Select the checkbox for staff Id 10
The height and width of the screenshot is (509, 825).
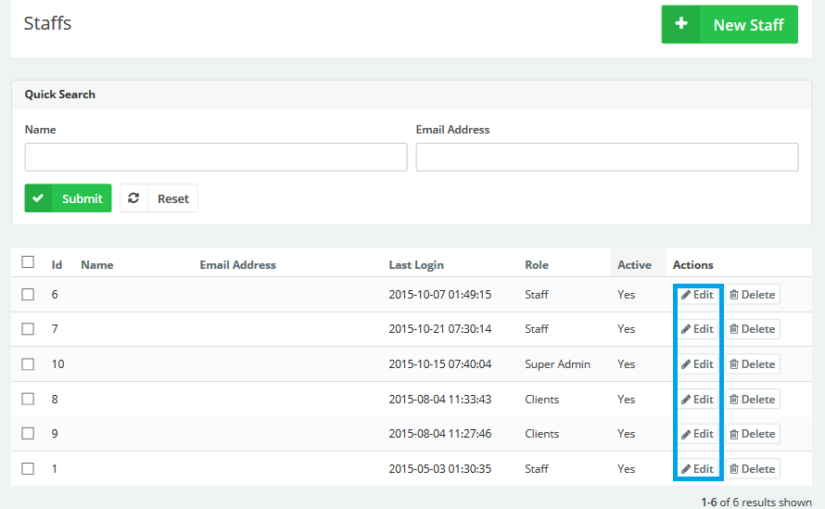(x=28, y=364)
